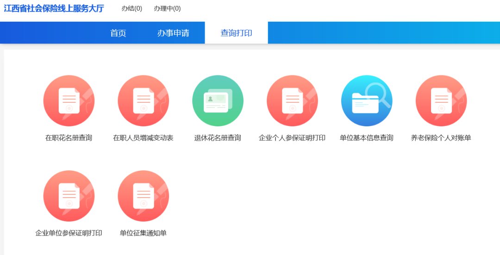Click the 在职花名册查询 text label
The image size is (500, 255).
tap(69, 138)
